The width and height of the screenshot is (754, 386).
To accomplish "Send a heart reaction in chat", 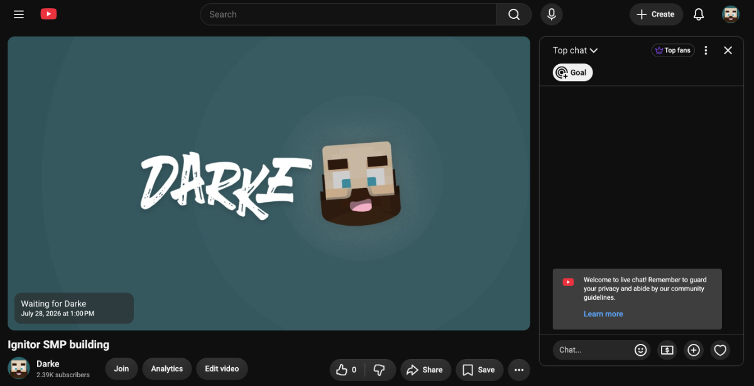I will coord(720,350).
